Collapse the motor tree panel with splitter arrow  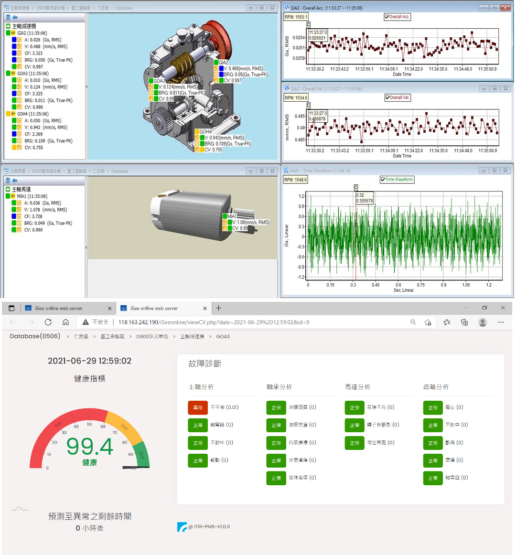click(86, 247)
